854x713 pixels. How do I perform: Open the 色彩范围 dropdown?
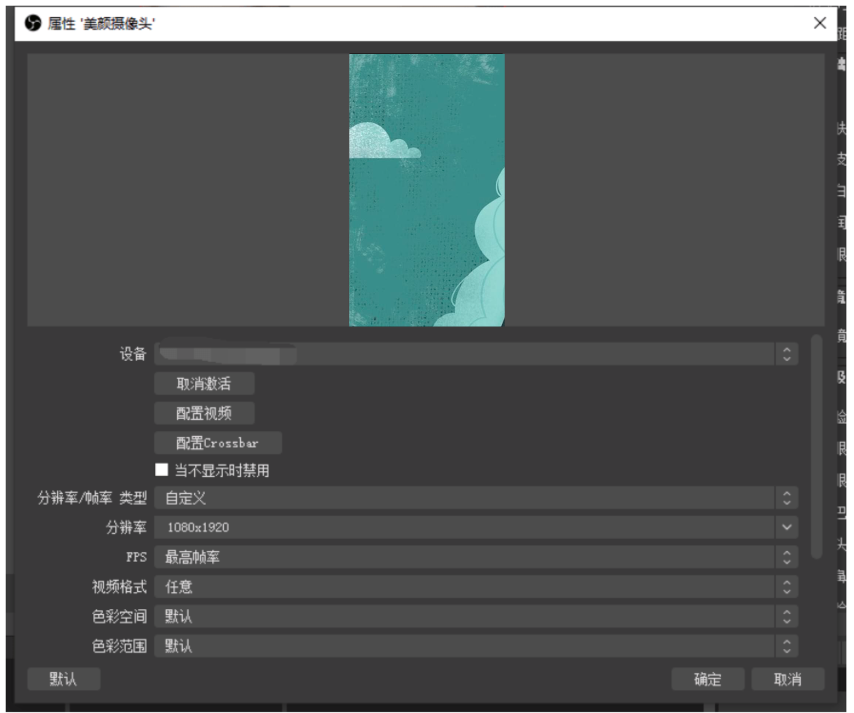(x=476, y=646)
